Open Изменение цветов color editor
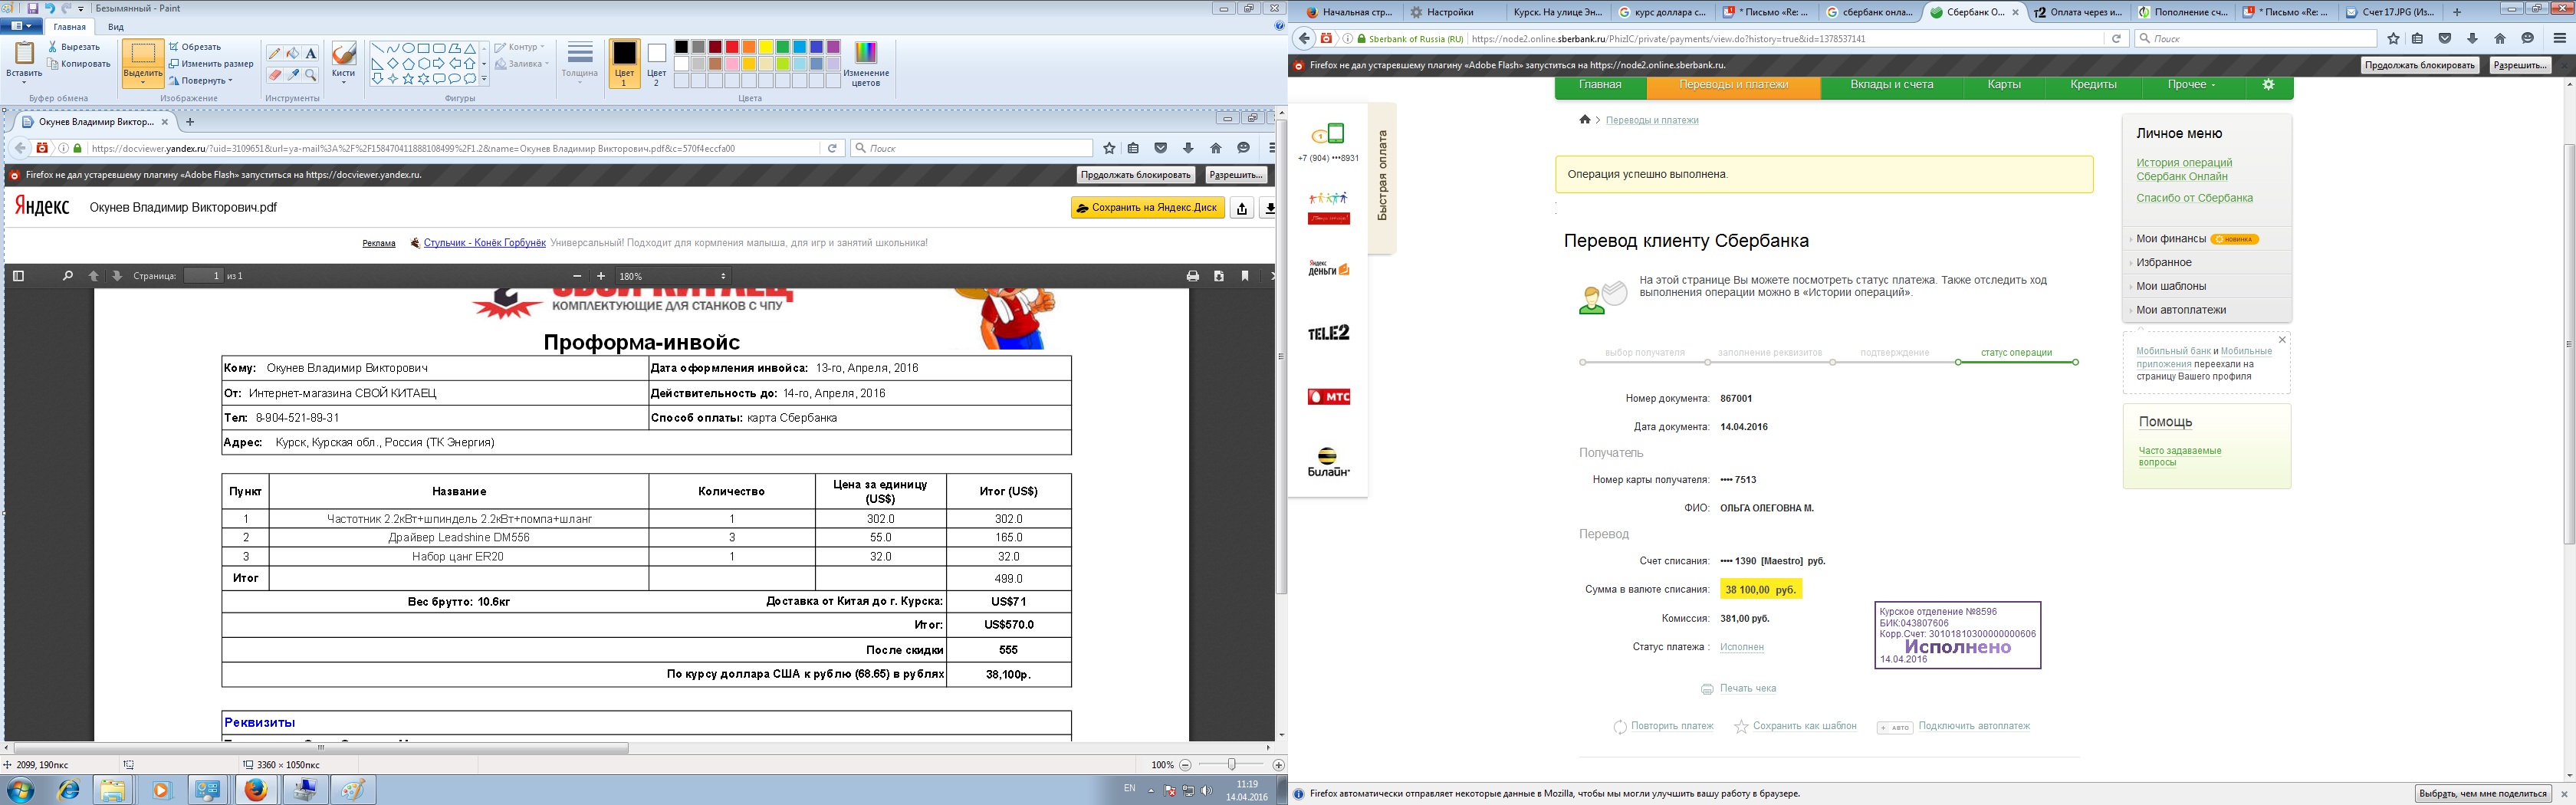Image resolution: width=2576 pixels, height=805 pixels. [x=866, y=64]
